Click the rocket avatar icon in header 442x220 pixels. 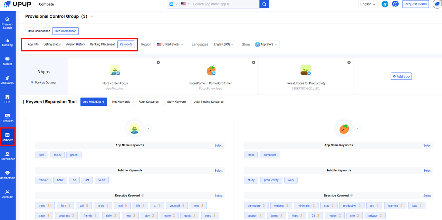[x=436, y=4]
